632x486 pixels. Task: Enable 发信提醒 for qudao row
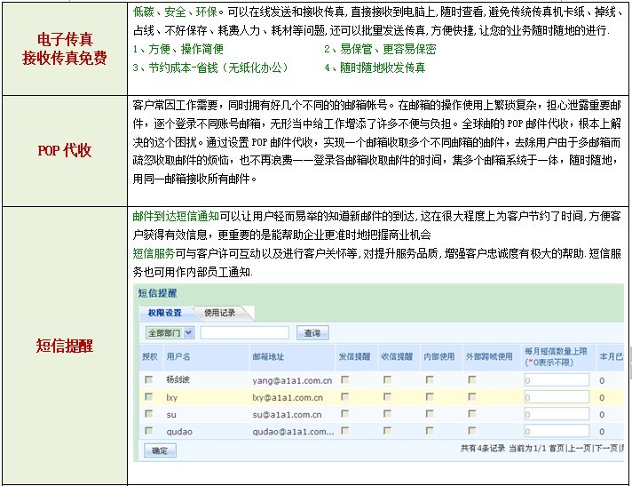[x=345, y=431]
